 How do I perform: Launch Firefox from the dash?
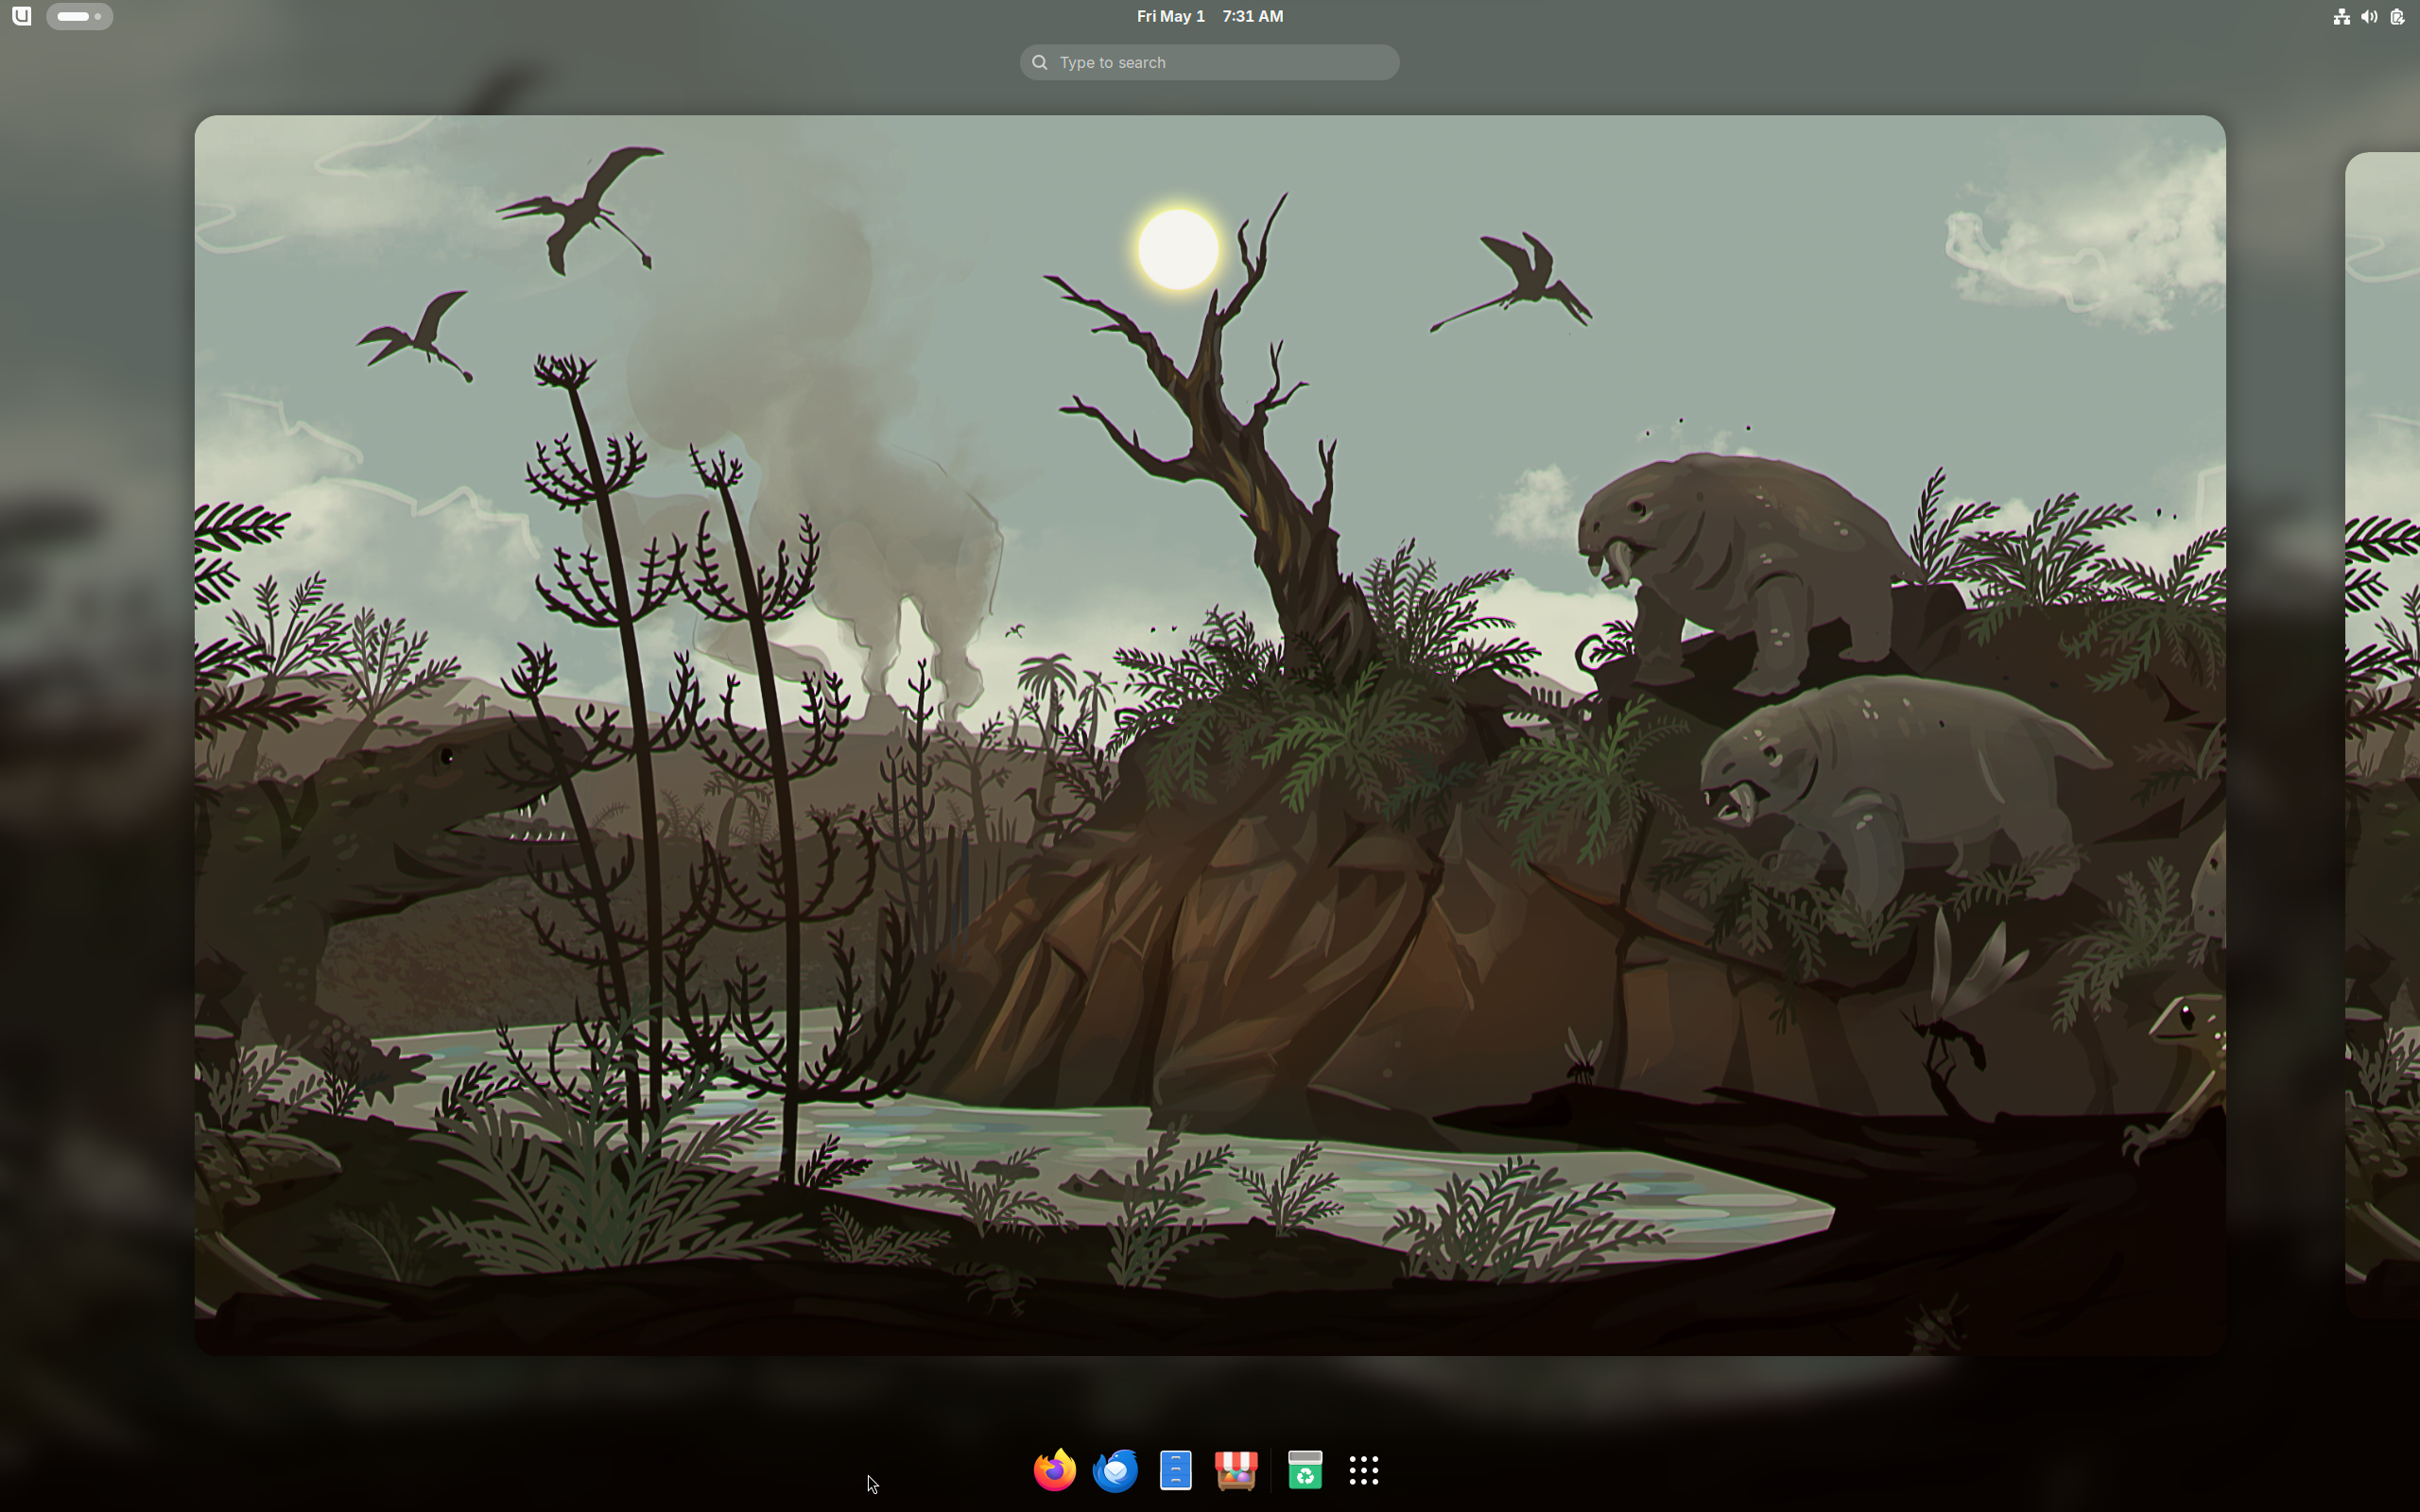click(1054, 1470)
